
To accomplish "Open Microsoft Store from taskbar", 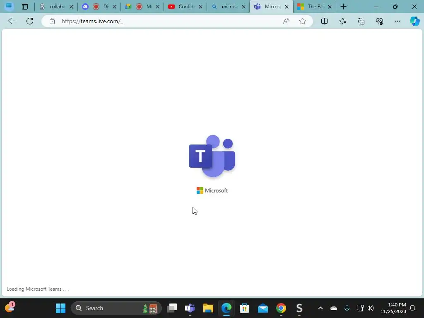I will pyautogui.click(x=244, y=308).
